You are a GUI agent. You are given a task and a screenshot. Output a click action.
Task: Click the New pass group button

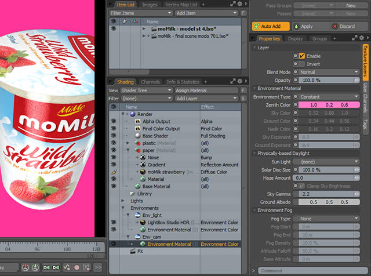click(351, 5)
